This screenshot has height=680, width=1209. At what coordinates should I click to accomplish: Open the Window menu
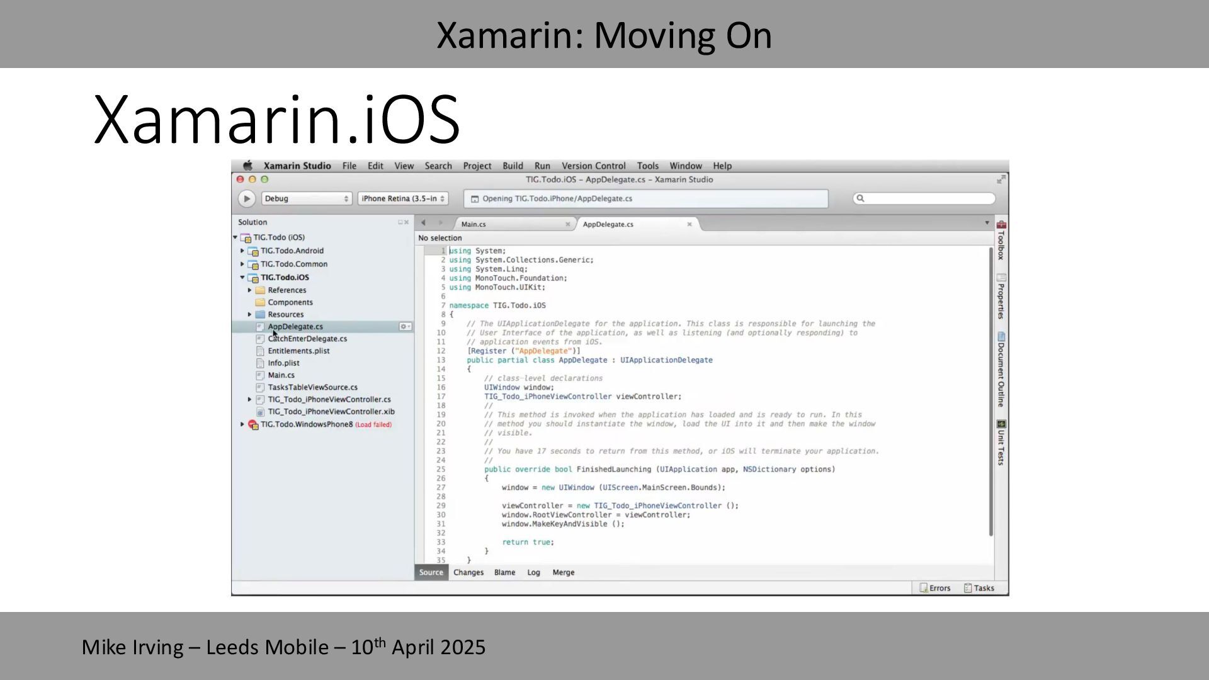(x=686, y=166)
